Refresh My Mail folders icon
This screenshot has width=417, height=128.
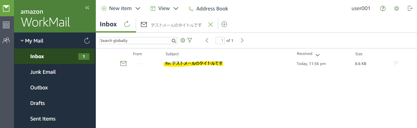(87, 41)
